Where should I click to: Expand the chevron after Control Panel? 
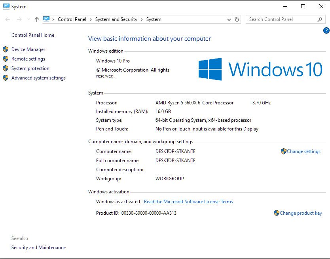tap(91, 19)
